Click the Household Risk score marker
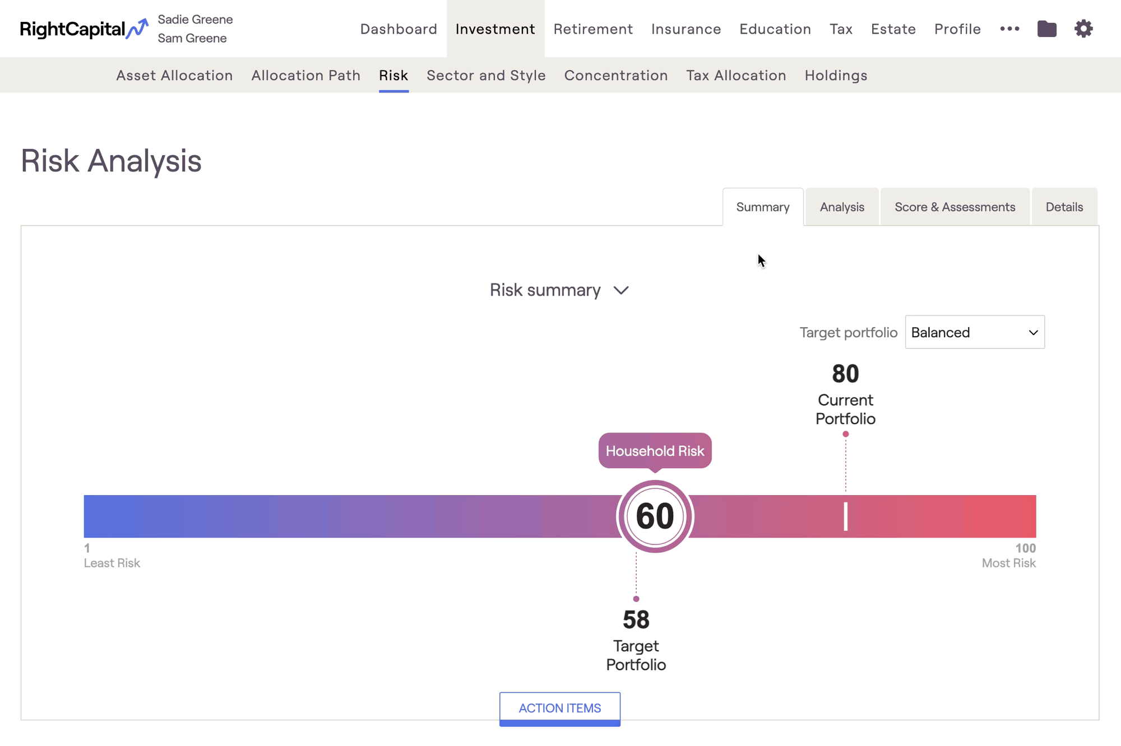 (x=655, y=516)
